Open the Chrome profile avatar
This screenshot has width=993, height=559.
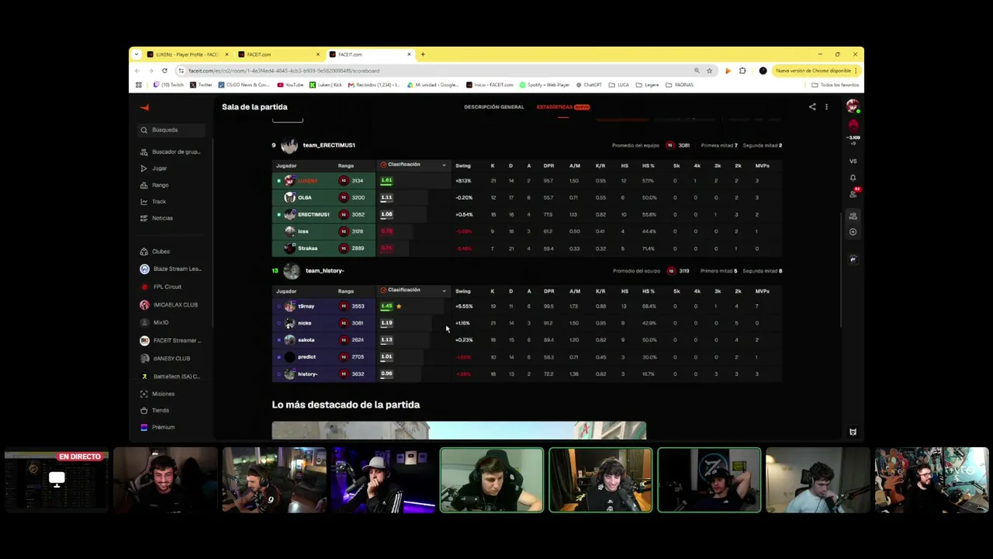pyautogui.click(x=763, y=71)
